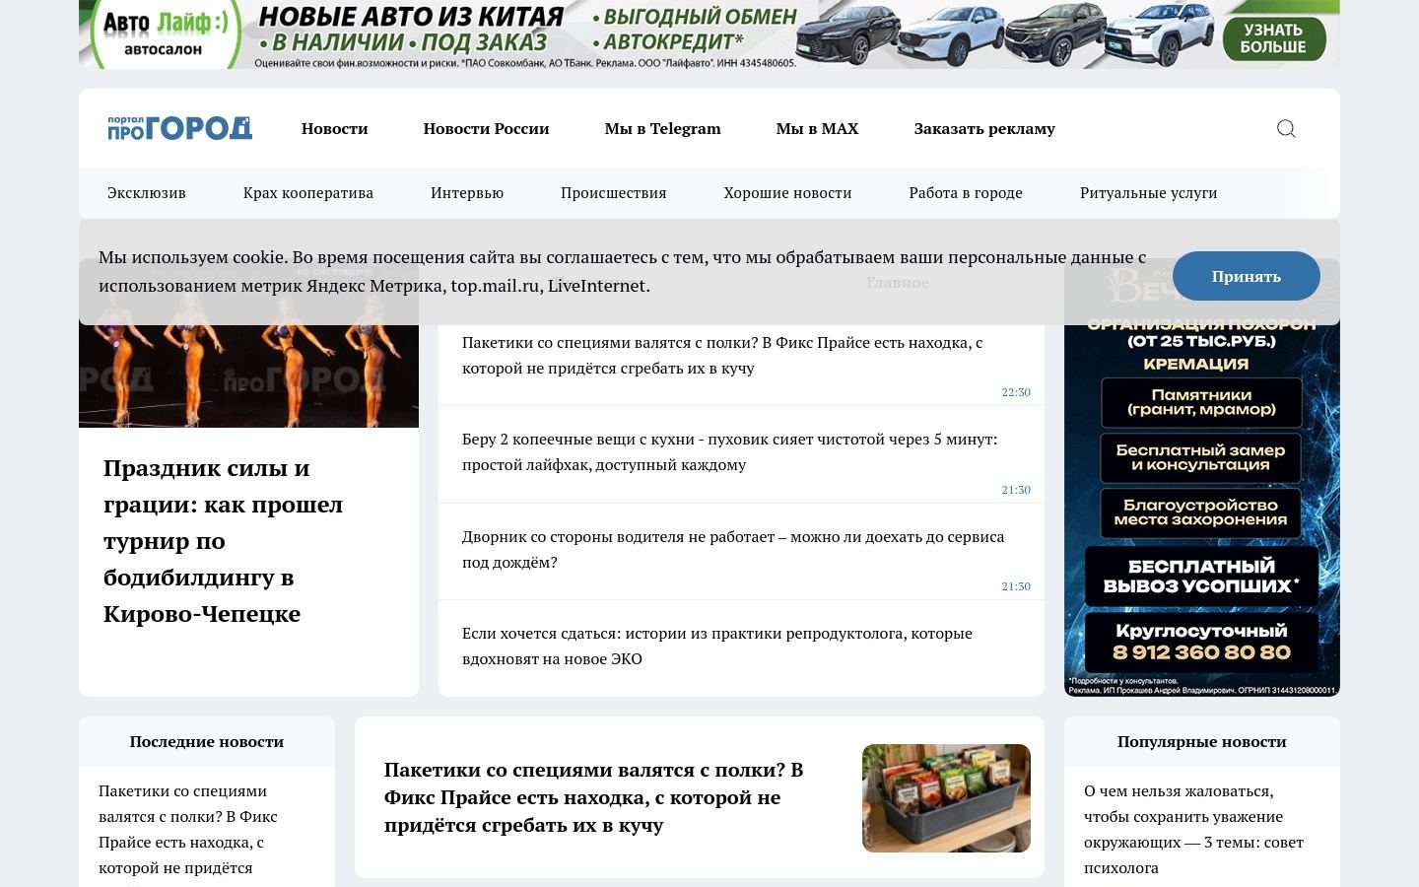Open the репродуктолог ЭКО stories article
Viewport: 1419px width, 887px height.
716,646
